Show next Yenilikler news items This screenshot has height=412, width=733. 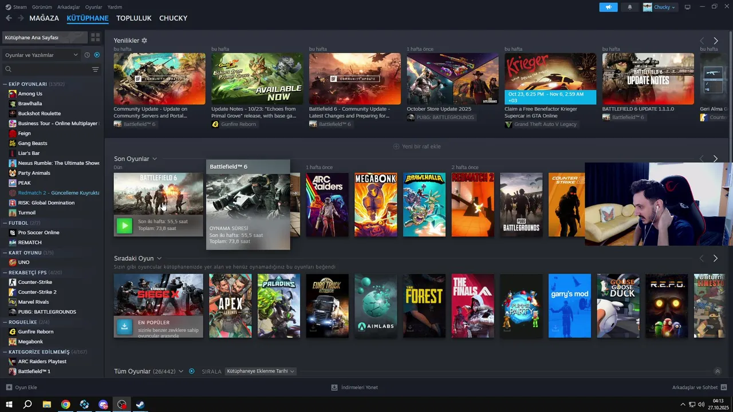point(715,41)
